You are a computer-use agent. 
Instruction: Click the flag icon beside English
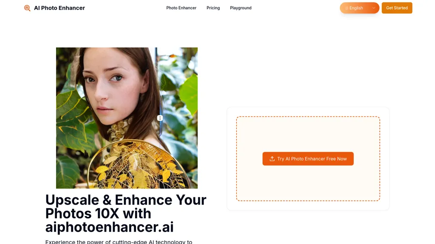coord(347,8)
